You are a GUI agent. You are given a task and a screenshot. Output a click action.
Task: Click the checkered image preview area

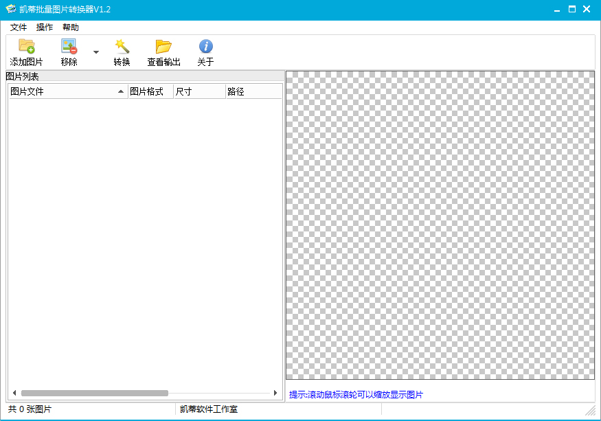[440, 225]
